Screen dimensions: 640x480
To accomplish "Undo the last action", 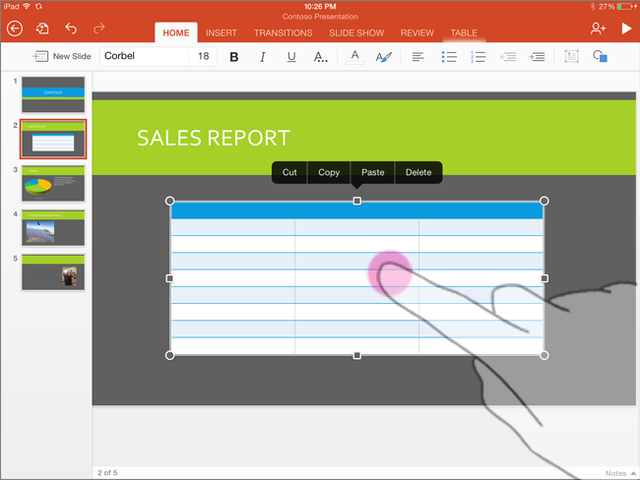I will [x=71, y=30].
